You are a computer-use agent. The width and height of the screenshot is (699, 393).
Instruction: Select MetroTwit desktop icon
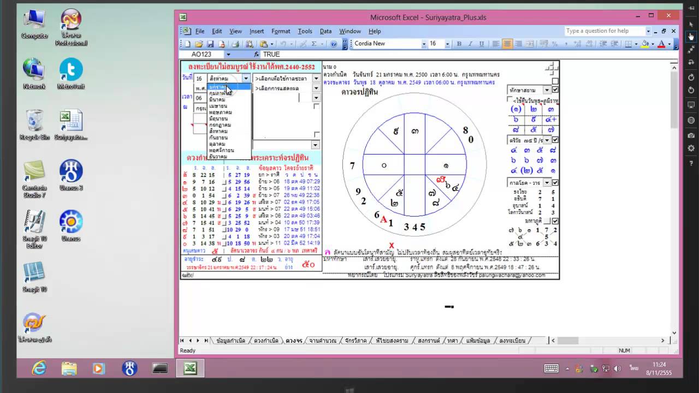pyautogui.click(x=71, y=74)
